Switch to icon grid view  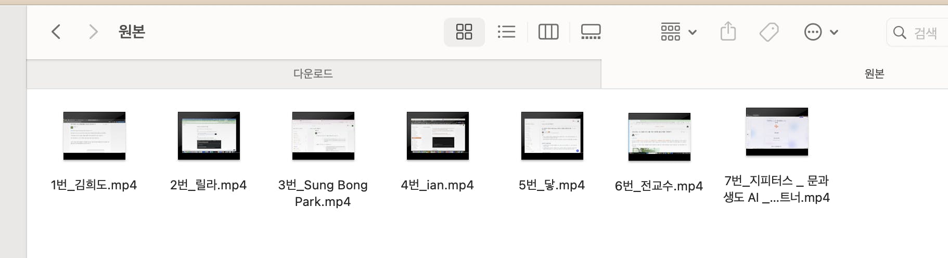point(464,32)
